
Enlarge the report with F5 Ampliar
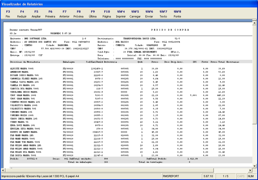[x=36, y=14]
